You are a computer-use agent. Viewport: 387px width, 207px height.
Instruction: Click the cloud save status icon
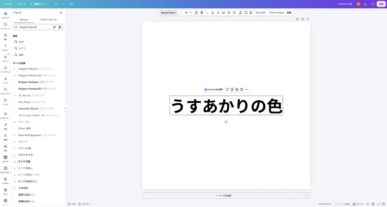tap(71, 4)
